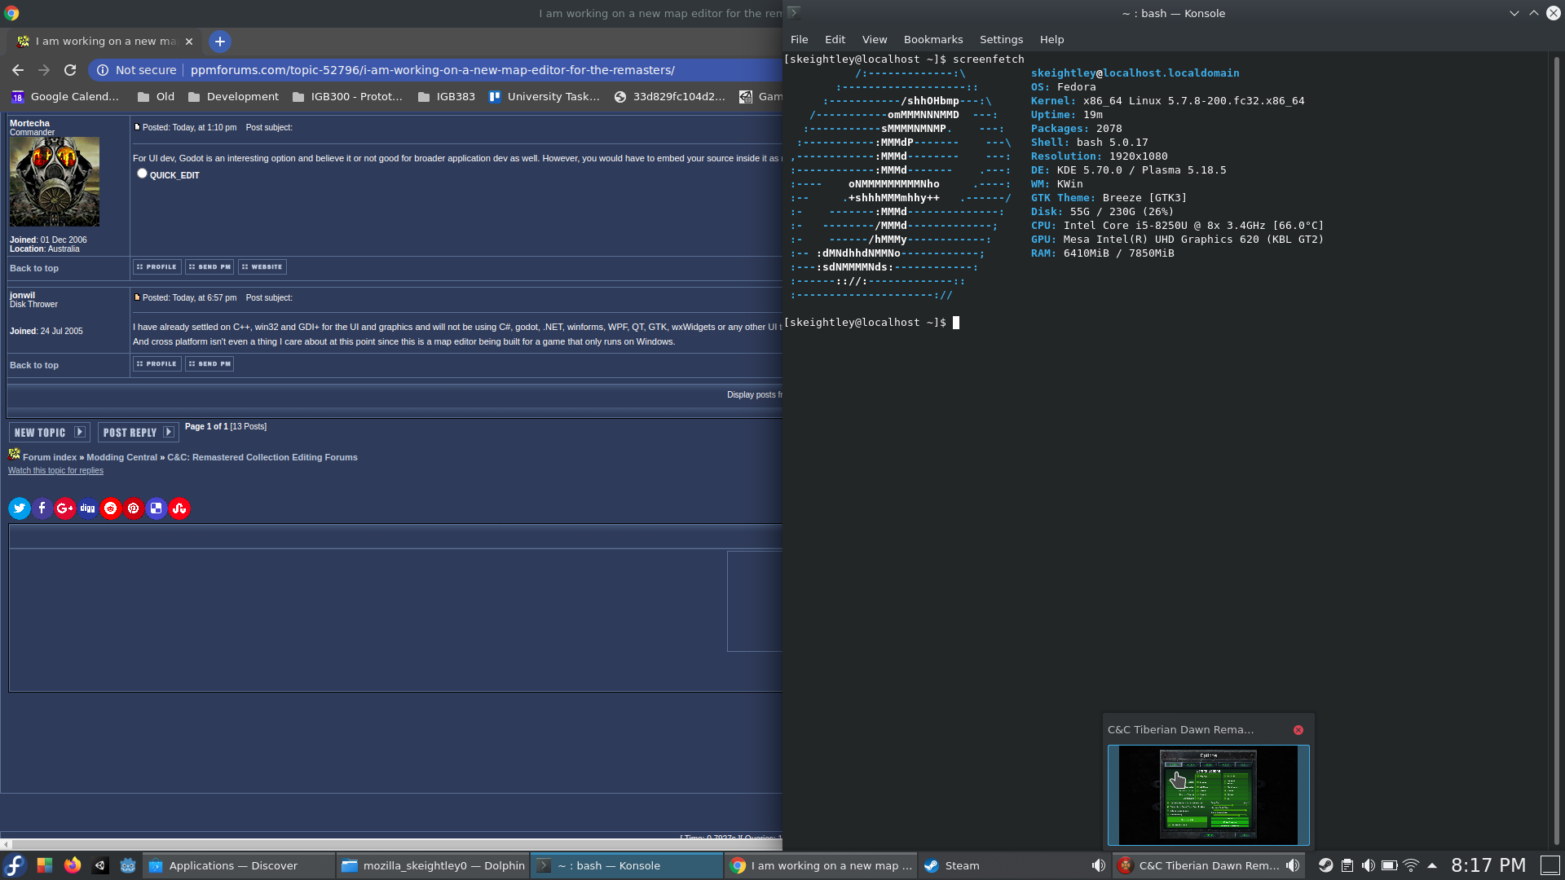This screenshot has width=1565, height=880.
Task: Click the Fedora logo in taskbar
Action: [x=15, y=865]
